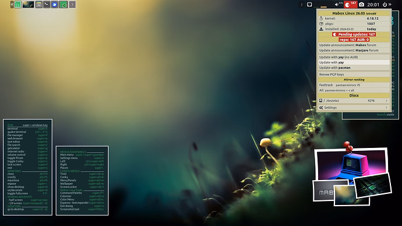Viewport: 402px width, 226px height.
Task: Expand the Settings submenu
Action: pyautogui.click(x=354, y=108)
